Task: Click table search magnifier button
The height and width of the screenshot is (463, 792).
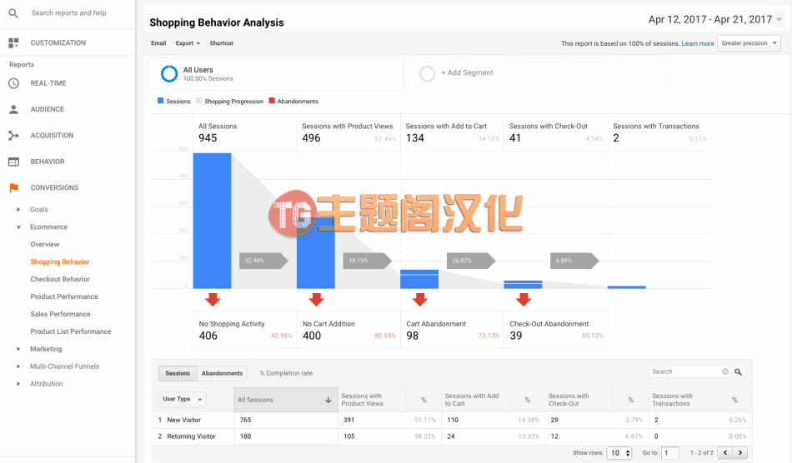Action: pyautogui.click(x=738, y=371)
